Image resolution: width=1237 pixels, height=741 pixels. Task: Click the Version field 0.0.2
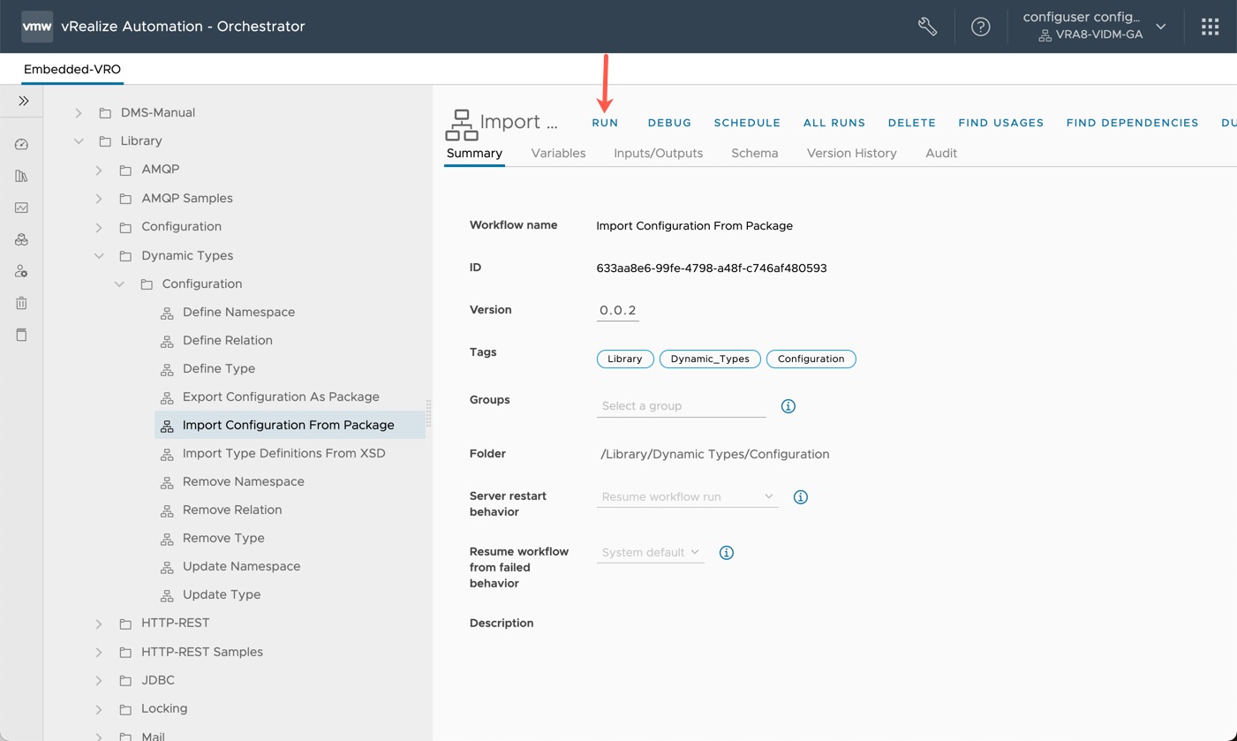coord(618,310)
